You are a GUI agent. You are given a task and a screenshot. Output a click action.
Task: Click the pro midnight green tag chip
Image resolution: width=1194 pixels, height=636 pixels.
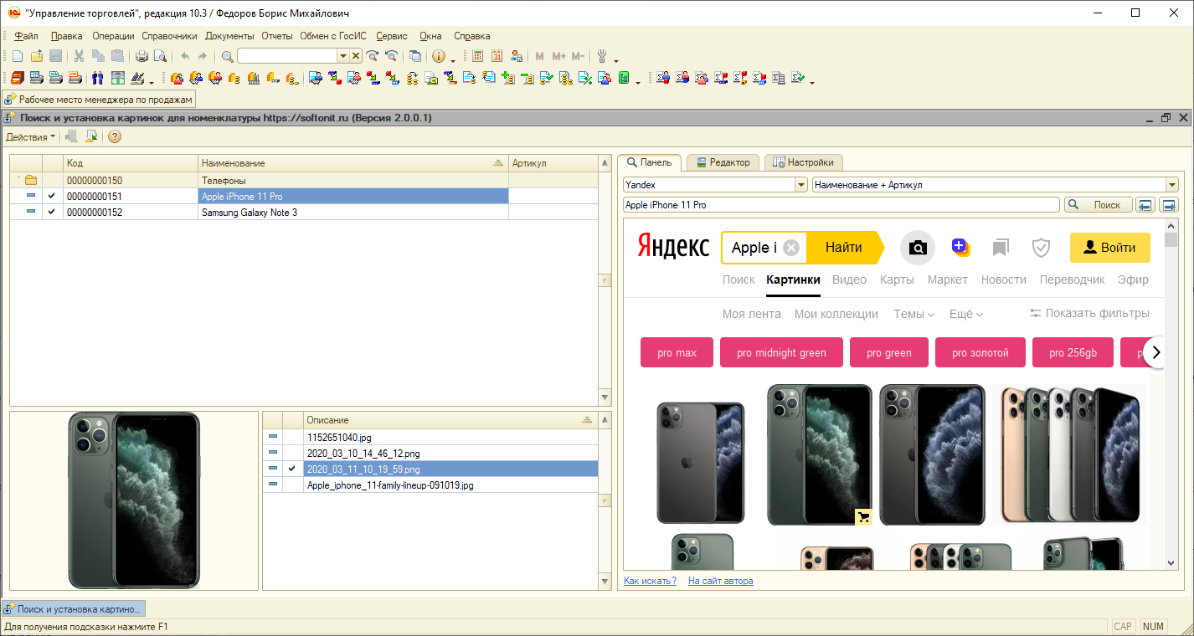[x=781, y=352]
